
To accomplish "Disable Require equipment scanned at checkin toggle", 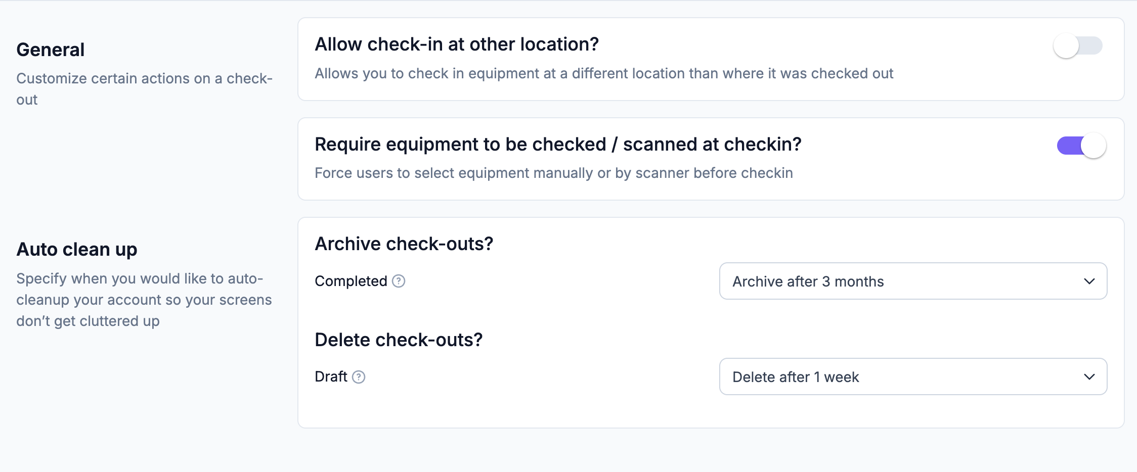I will click(1081, 146).
